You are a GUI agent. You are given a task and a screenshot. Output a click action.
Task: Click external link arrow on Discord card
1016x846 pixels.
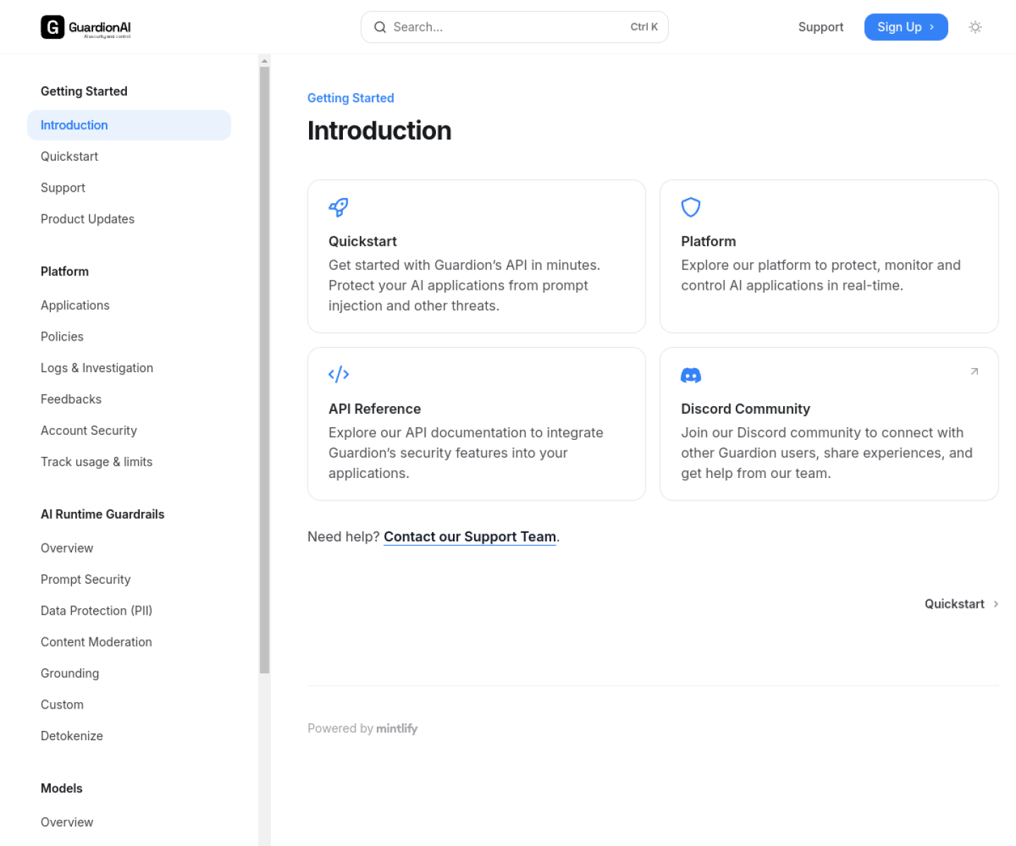974,372
